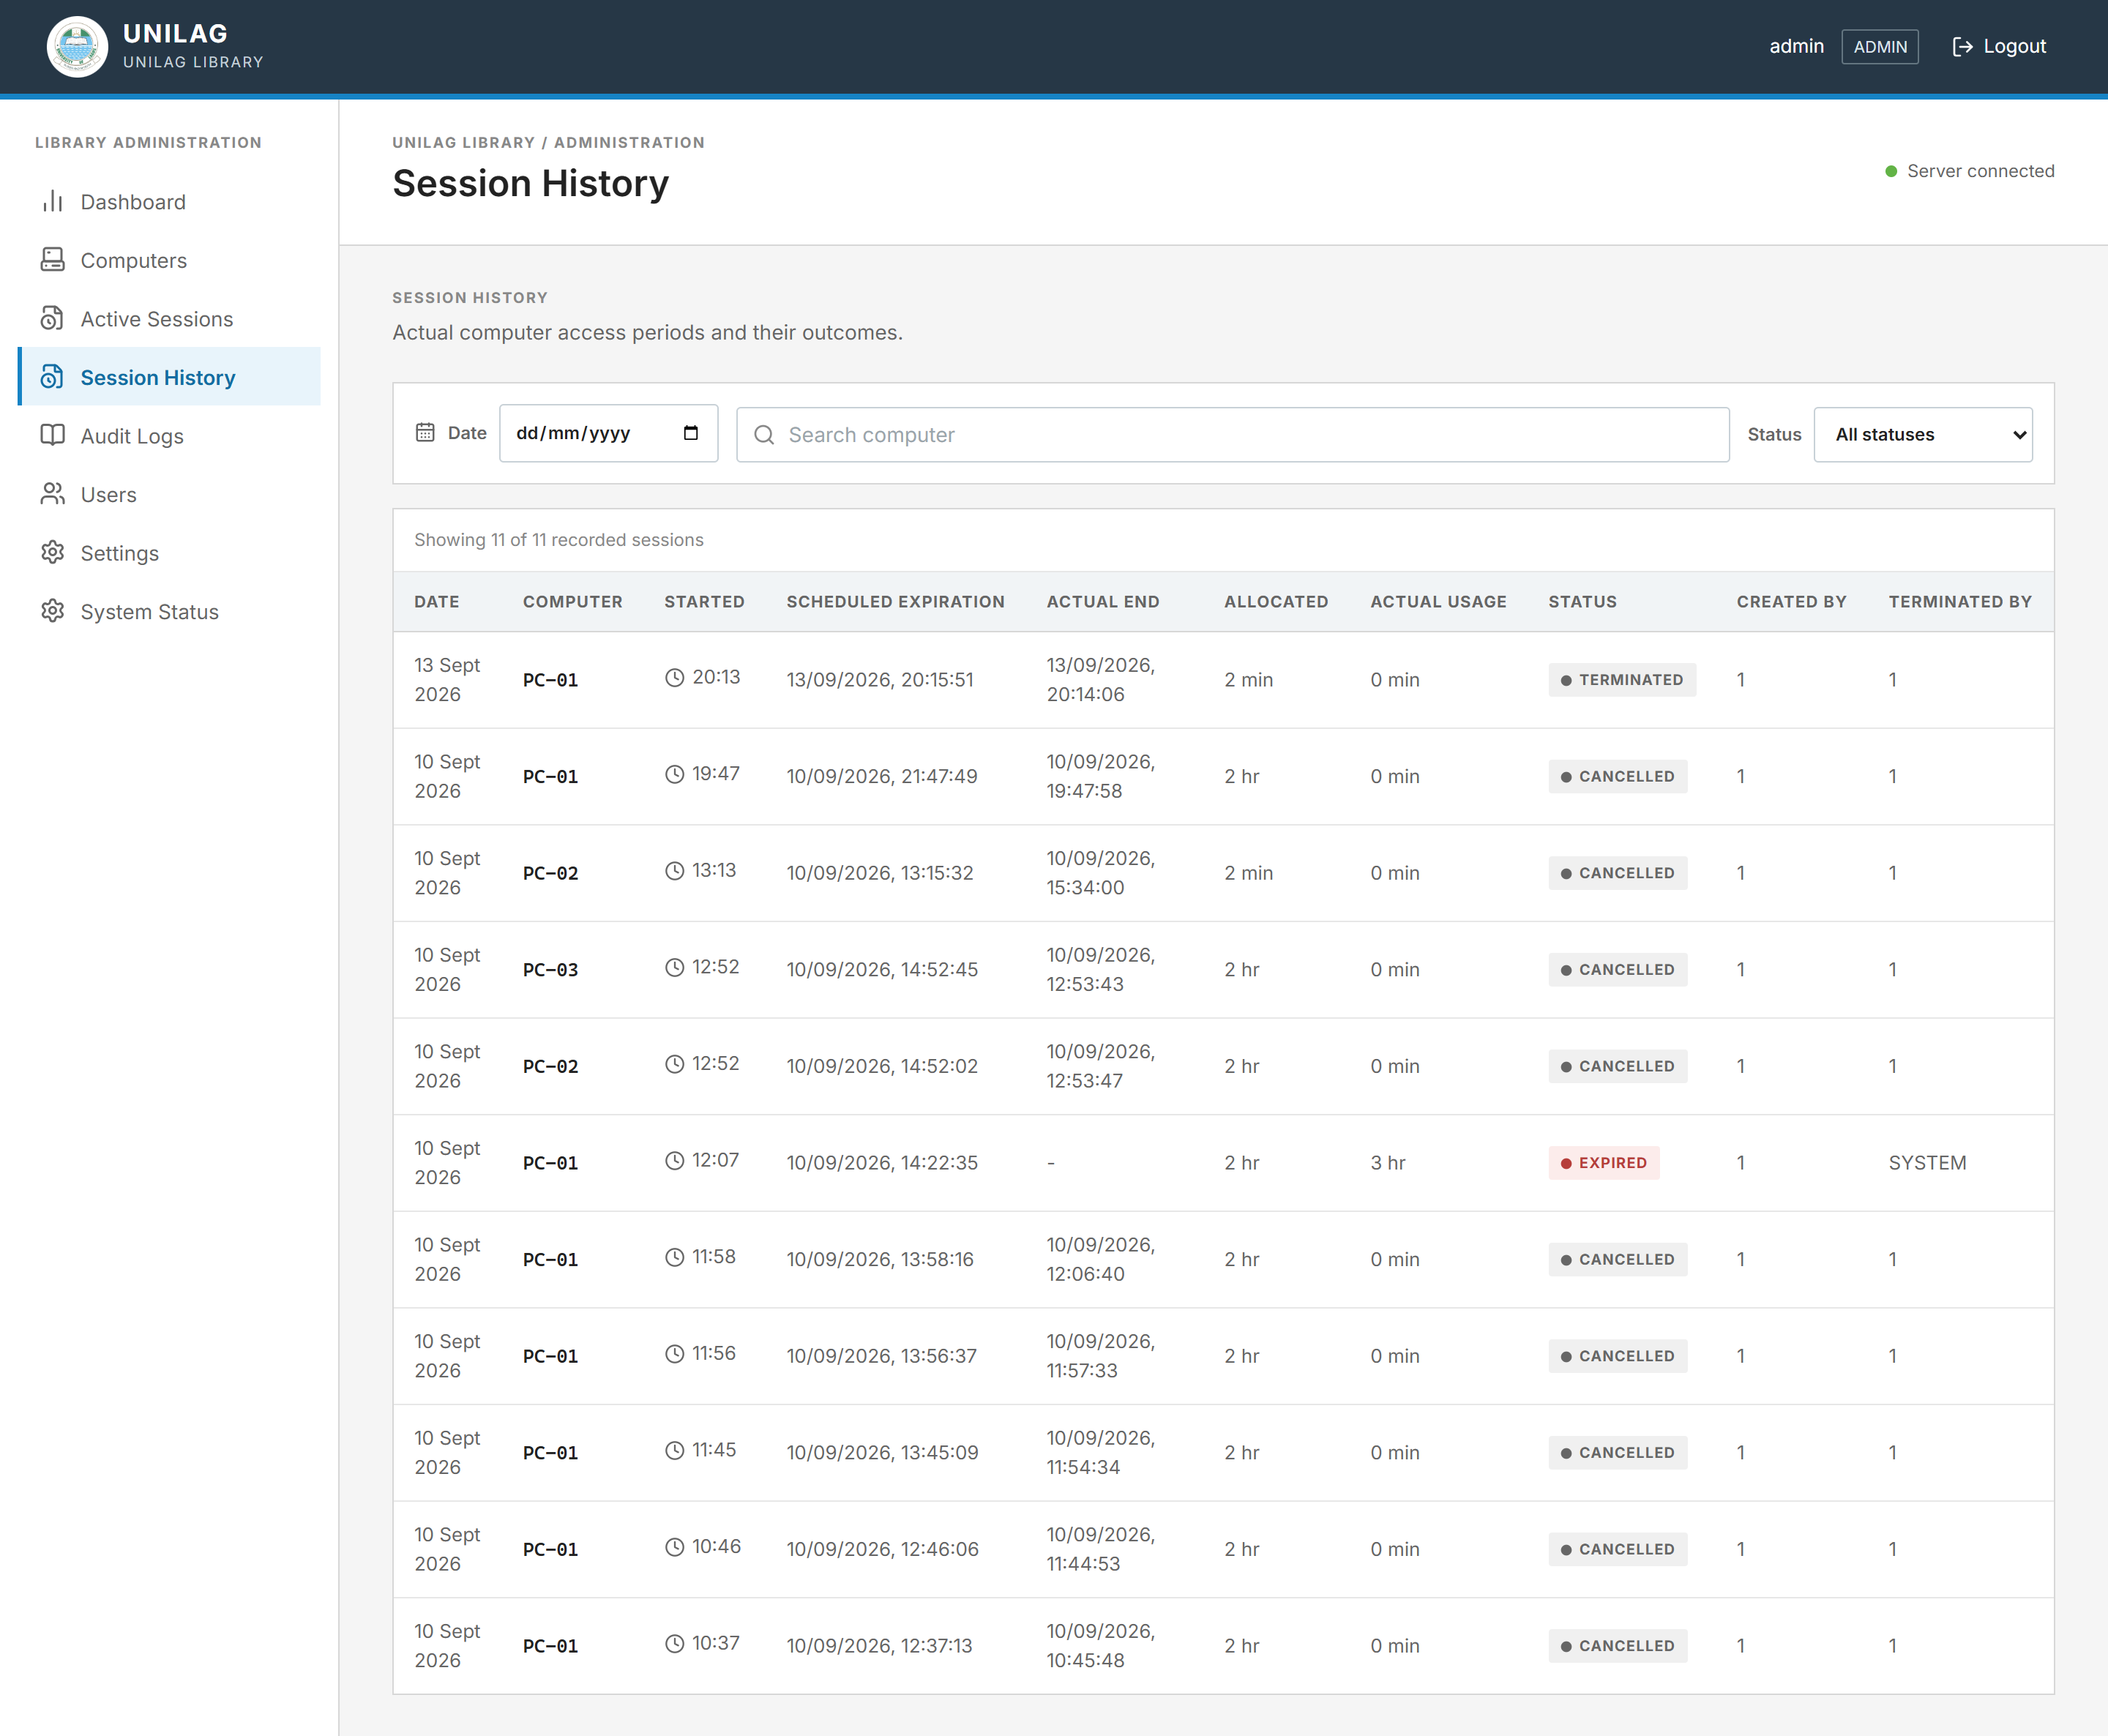
Task: Click SYSTEM in terminated by column
Action: tap(1927, 1163)
